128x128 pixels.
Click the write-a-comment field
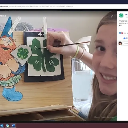click(x=126, y=43)
